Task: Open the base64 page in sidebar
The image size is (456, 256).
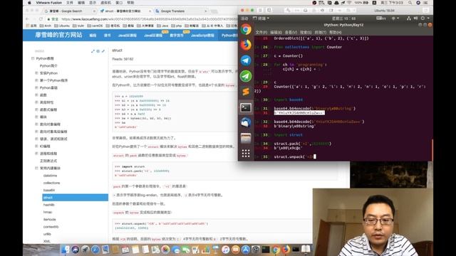Action: point(49,190)
